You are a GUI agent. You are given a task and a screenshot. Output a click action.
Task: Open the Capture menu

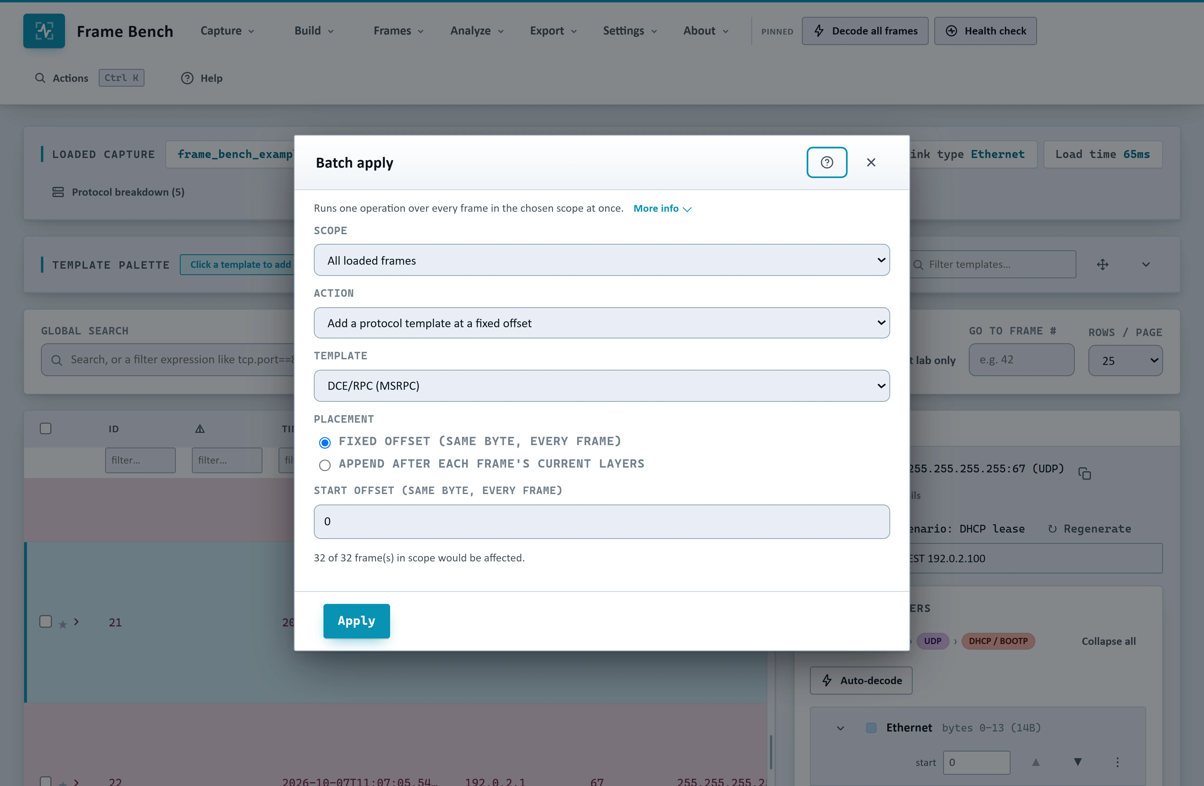pyautogui.click(x=227, y=31)
